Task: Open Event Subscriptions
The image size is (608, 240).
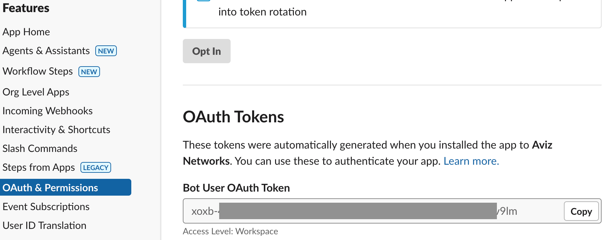Action: 46,207
